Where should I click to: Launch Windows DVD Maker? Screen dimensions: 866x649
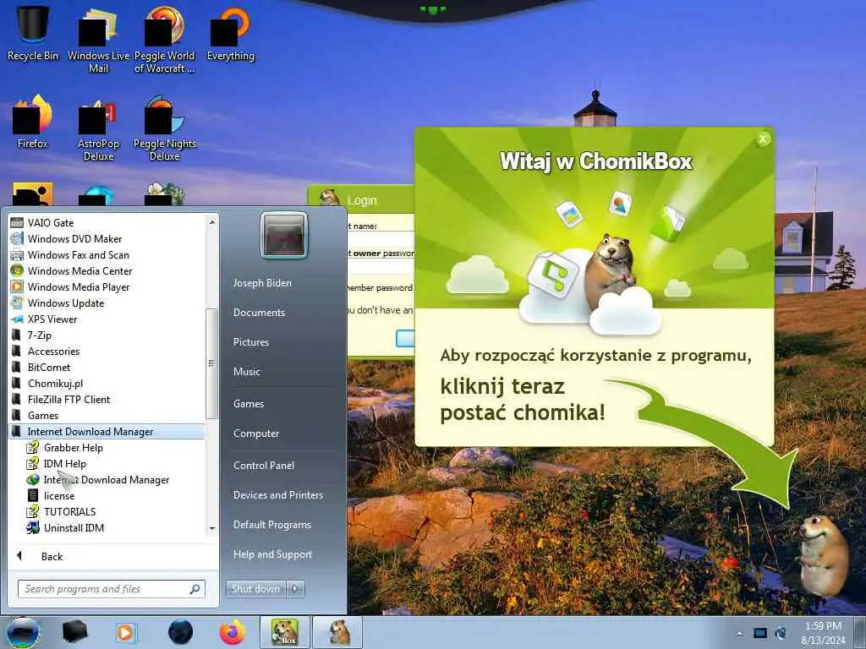(107, 239)
